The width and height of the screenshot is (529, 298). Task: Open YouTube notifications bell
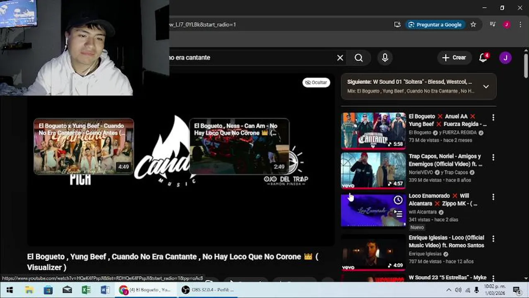coord(483,58)
